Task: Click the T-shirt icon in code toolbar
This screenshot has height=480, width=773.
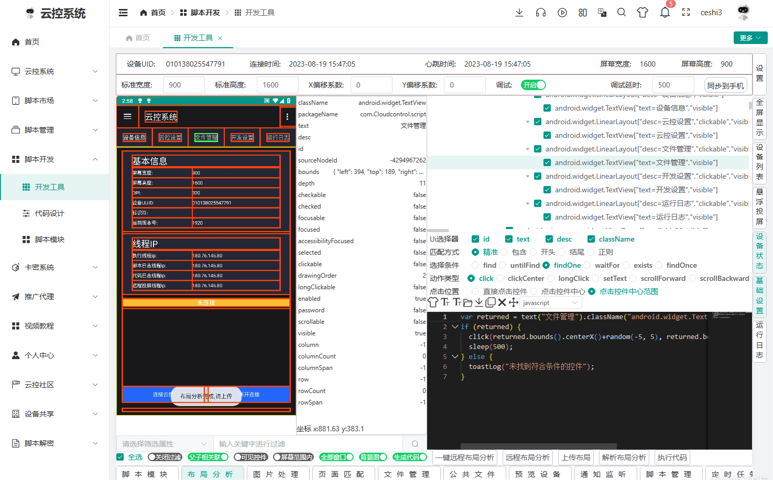Action: [433, 302]
